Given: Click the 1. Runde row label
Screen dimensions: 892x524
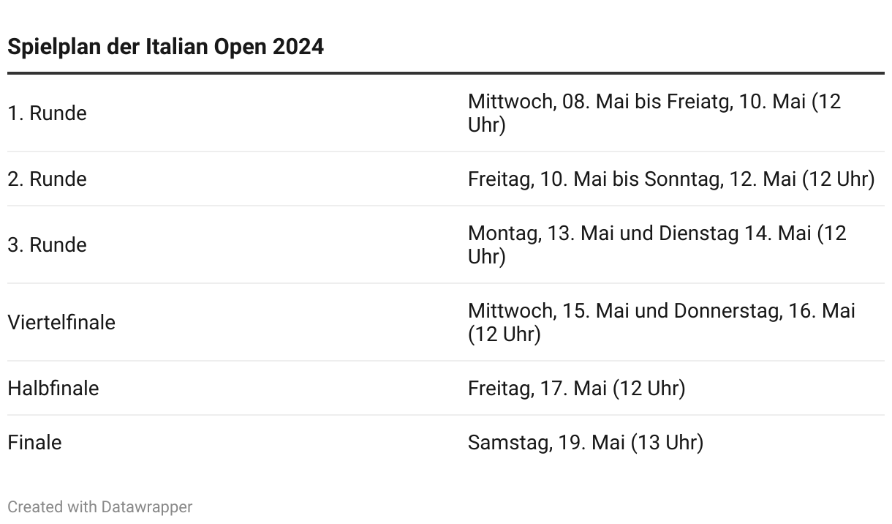Looking at the screenshot, I should pos(47,113).
